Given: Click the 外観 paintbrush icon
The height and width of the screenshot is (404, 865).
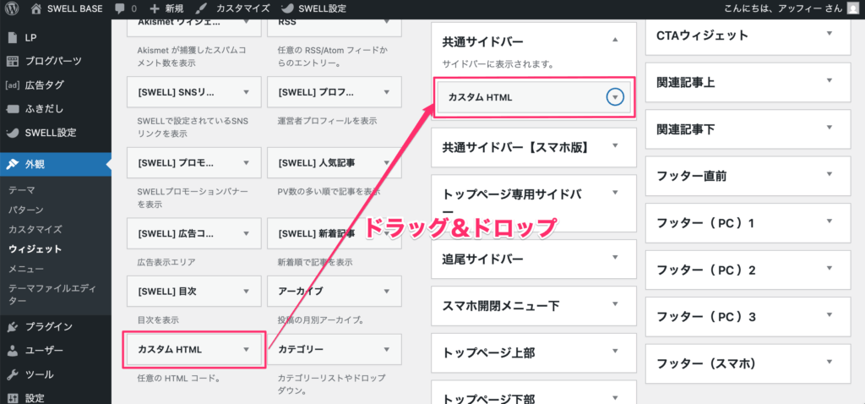Looking at the screenshot, I should click(14, 164).
